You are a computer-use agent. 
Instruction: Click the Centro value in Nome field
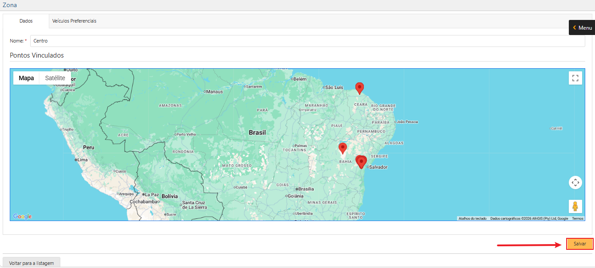(x=40, y=41)
